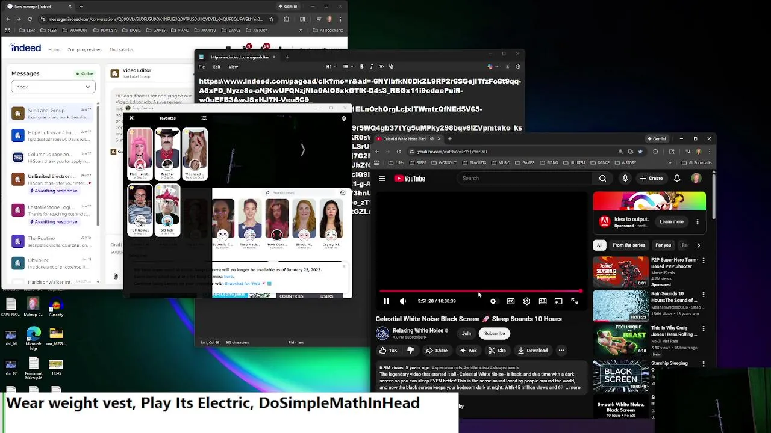This screenshot has height=433, width=771.
Task: Open the Notepad View menu
Action: (x=233, y=67)
